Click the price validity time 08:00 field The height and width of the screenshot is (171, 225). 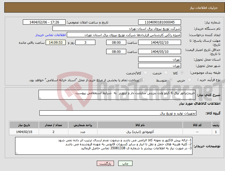(116, 51)
